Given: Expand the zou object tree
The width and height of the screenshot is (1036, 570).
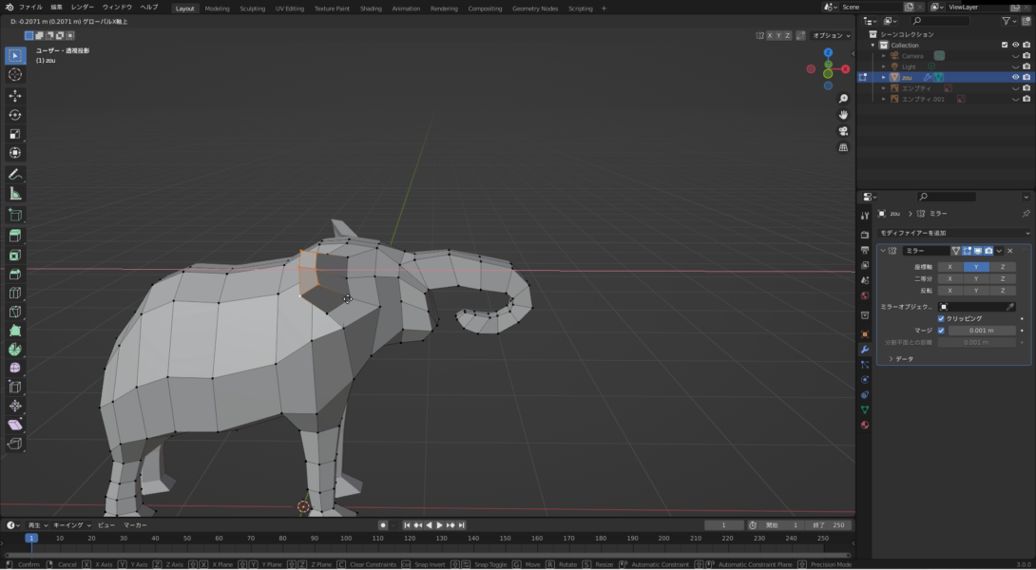Looking at the screenshot, I should 883,77.
